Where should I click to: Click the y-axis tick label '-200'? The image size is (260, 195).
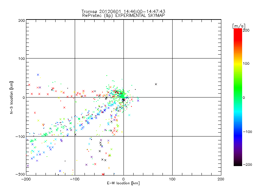click(x=20, y=174)
